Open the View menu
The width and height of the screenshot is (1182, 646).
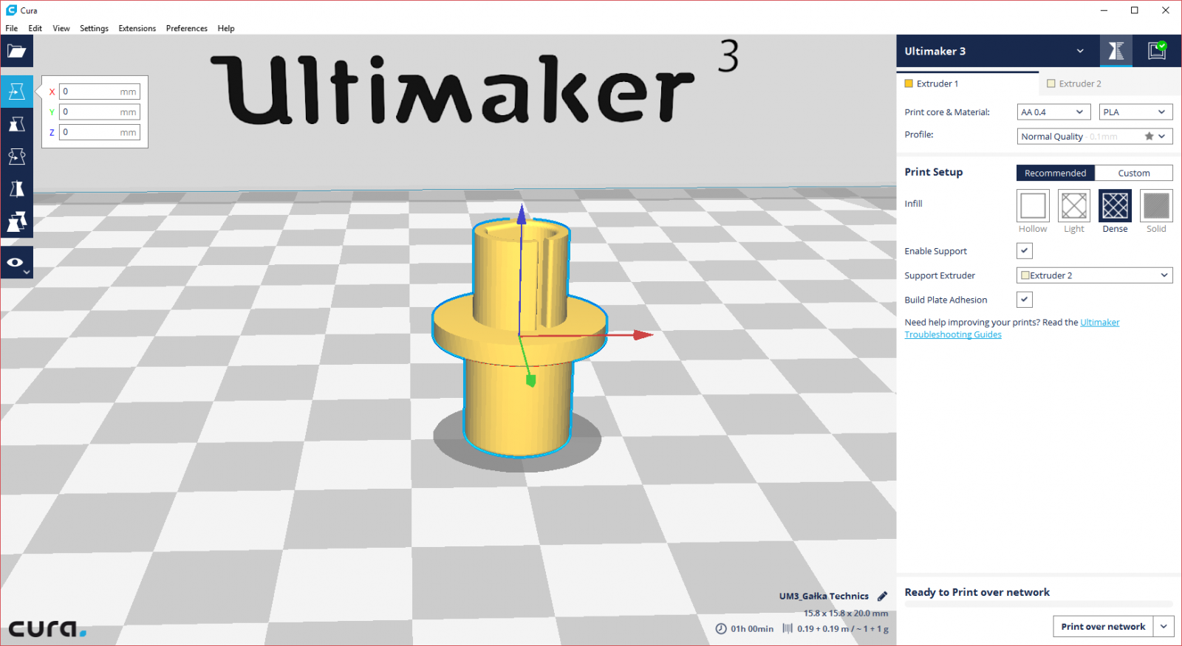coord(61,28)
